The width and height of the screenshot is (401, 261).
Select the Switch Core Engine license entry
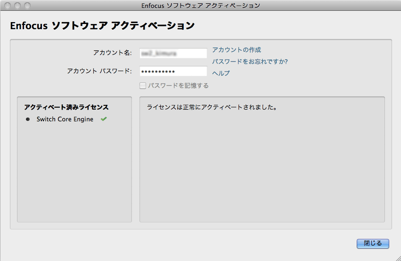click(65, 119)
